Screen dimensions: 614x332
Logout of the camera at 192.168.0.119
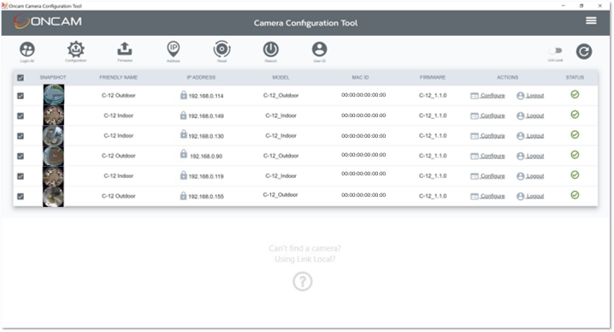point(530,176)
